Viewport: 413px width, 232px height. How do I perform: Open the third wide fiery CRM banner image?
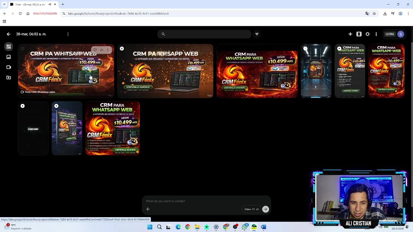(x=257, y=71)
